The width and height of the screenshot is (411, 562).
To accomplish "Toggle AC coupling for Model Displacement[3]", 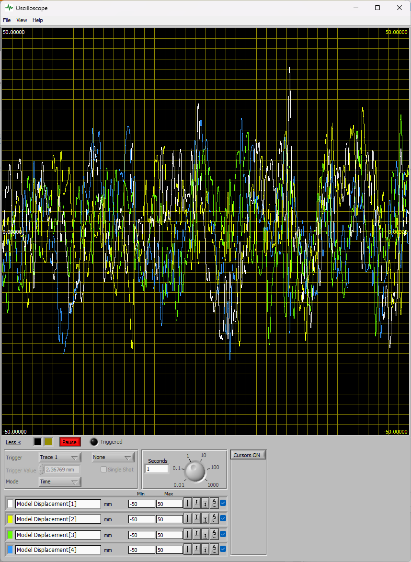I will point(214,534).
